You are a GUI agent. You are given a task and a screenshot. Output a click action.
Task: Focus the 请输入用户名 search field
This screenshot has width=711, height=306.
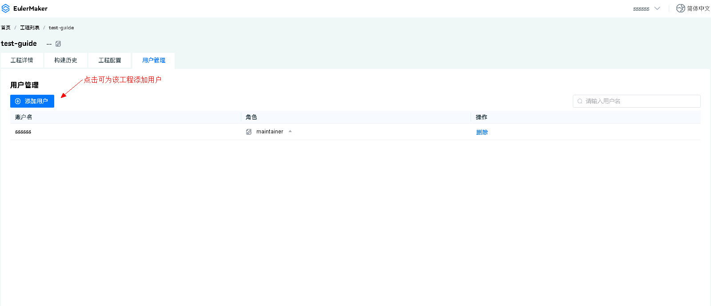(640, 101)
